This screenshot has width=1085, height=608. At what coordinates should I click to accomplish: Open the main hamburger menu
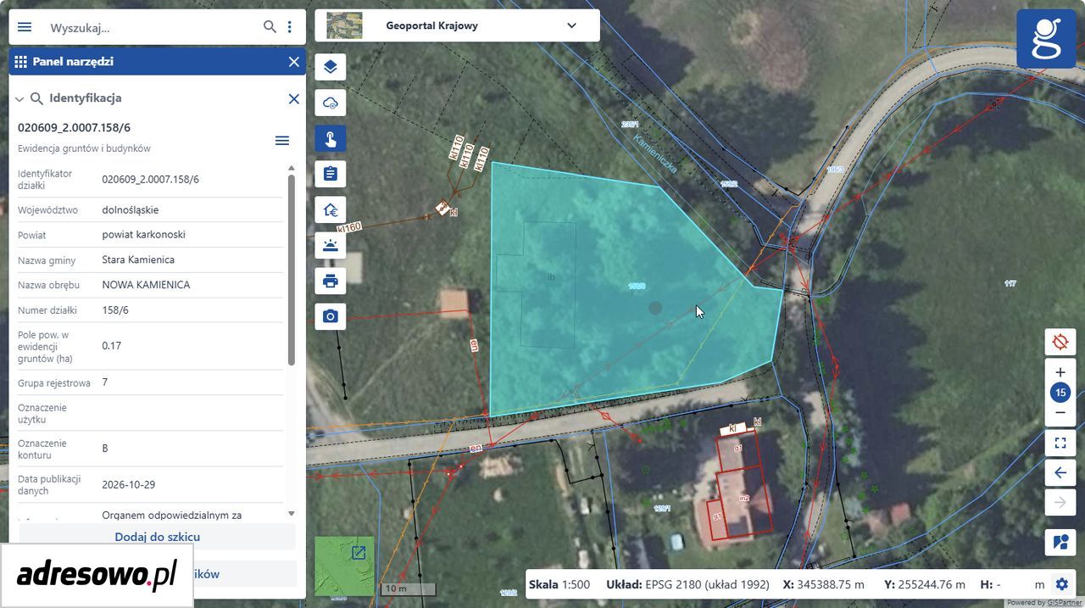[x=25, y=27]
